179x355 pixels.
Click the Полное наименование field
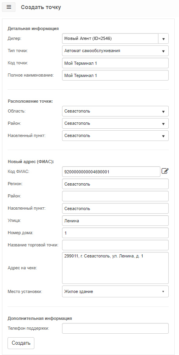115,75
